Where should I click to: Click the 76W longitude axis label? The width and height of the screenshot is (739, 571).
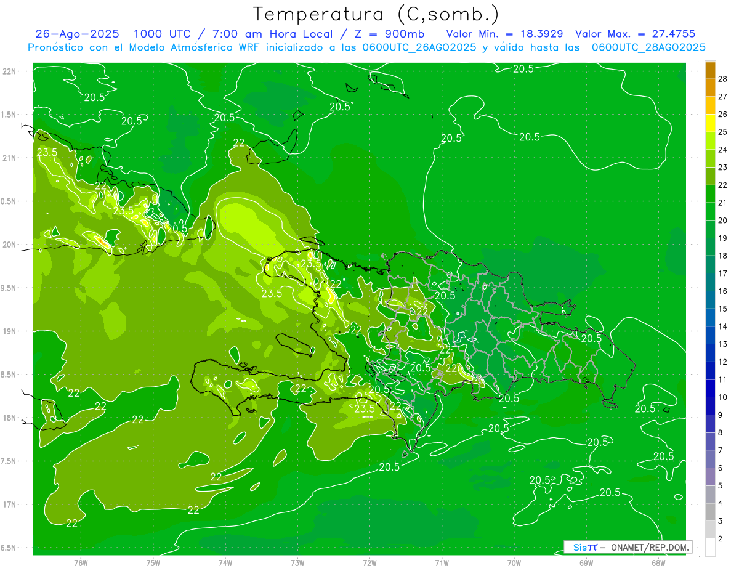81,562
